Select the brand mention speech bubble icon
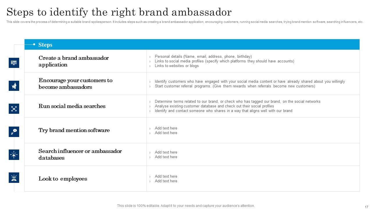Screen dimensions: 372x209 tap(14, 131)
